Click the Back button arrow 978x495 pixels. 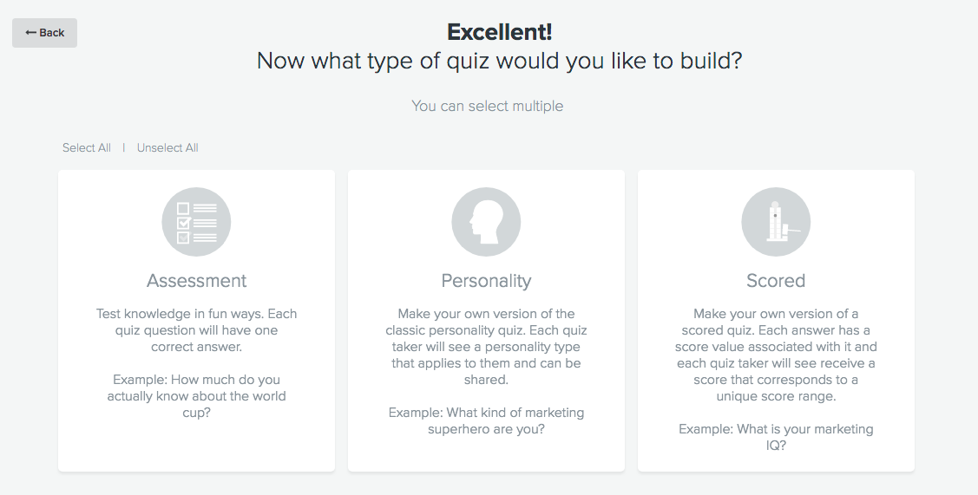pyautogui.click(x=30, y=33)
